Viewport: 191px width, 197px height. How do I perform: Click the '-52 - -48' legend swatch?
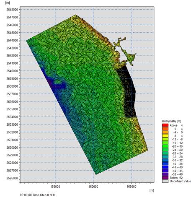(x=165, y=174)
